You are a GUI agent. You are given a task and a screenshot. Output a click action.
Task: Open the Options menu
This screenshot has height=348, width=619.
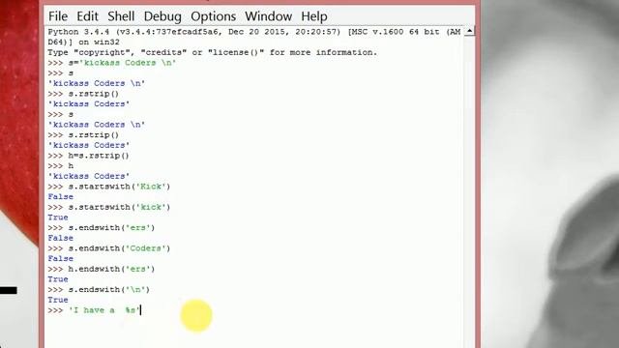[x=213, y=16]
